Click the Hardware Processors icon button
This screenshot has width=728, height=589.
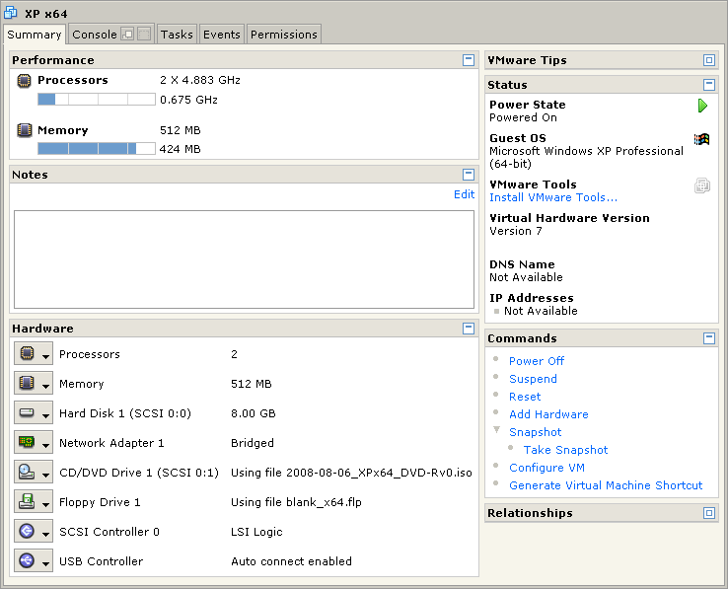click(27, 353)
